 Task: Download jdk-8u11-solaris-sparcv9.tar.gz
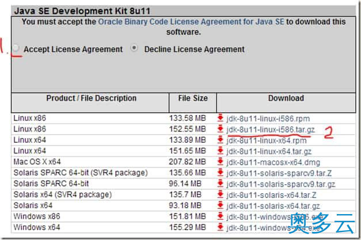coord(280,184)
